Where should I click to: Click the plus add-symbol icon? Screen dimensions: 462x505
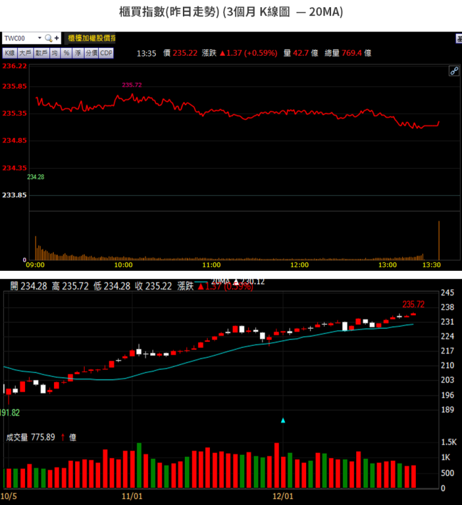click(56, 38)
